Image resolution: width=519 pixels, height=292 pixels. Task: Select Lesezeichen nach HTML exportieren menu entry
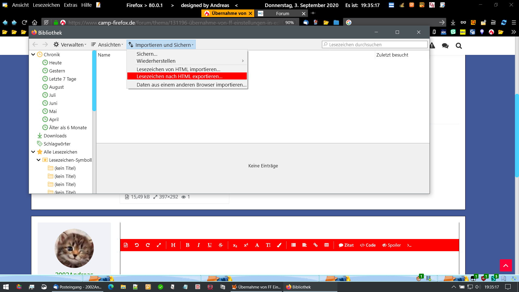click(x=179, y=76)
